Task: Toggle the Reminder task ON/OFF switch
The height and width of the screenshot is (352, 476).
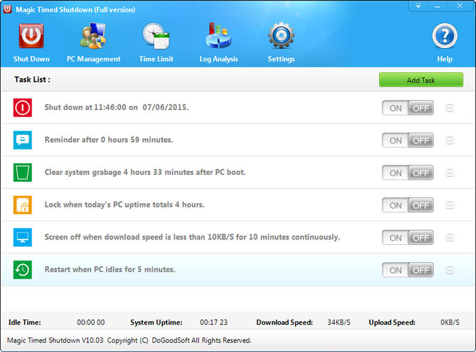Action: (x=408, y=141)
